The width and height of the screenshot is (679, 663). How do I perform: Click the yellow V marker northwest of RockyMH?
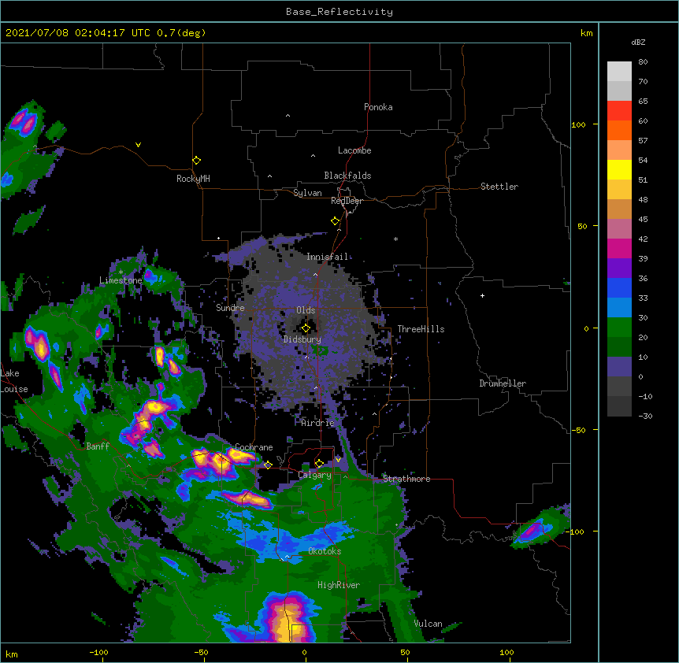[x=138, y=145]
